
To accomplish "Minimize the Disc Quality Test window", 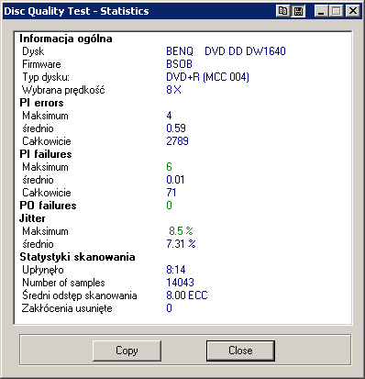I will (321, 11).
